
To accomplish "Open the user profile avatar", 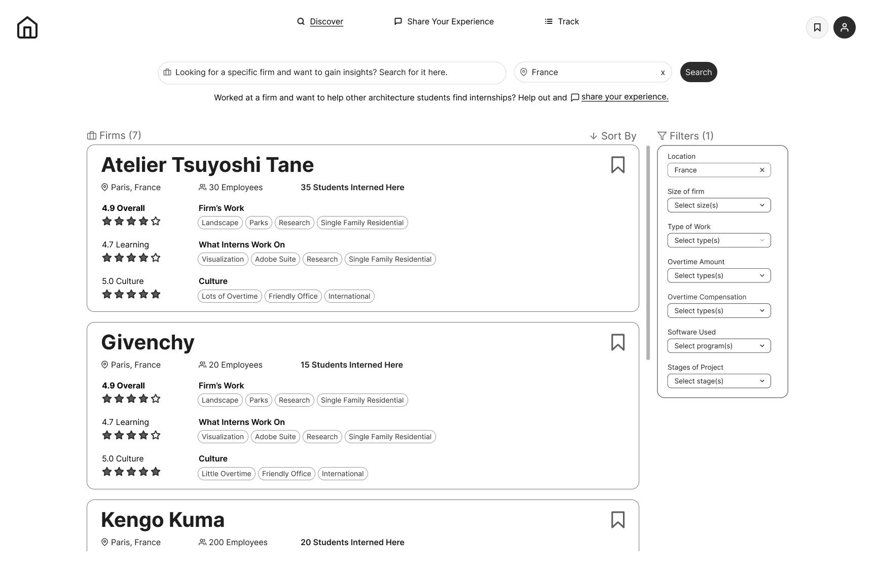I will coord(845,27).
